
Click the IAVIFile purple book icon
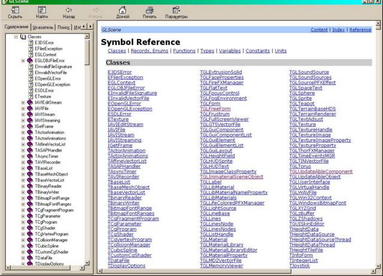(30, 108)
